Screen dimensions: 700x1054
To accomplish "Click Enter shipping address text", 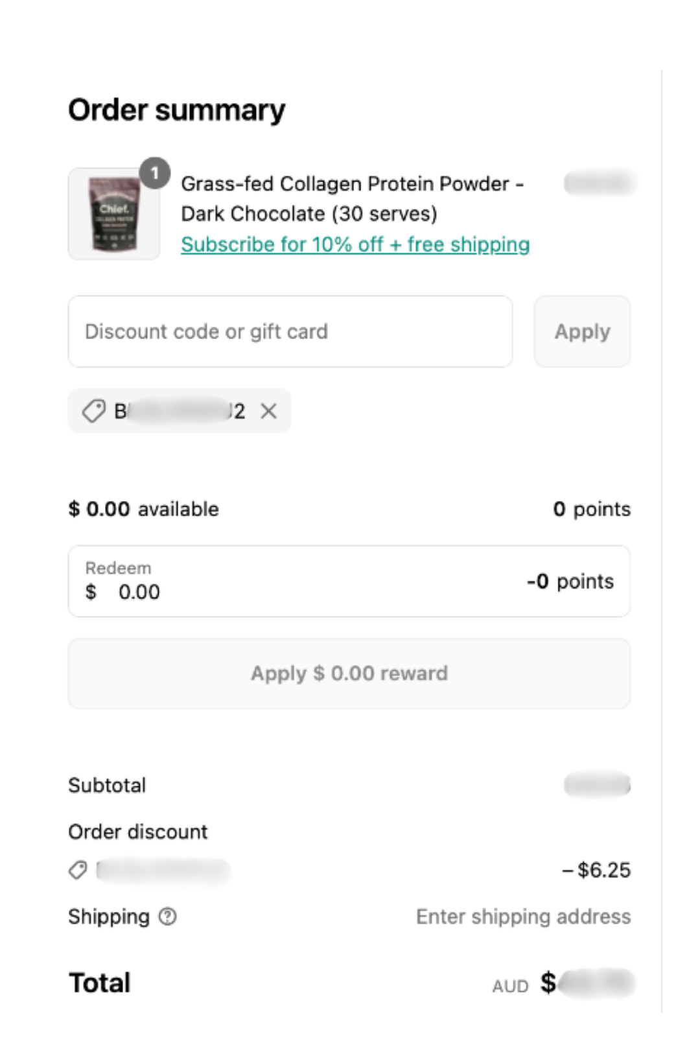I will [523, 917].
